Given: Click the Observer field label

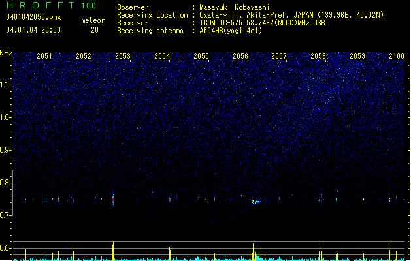Looking at the screenshot, I should [133, 7].
